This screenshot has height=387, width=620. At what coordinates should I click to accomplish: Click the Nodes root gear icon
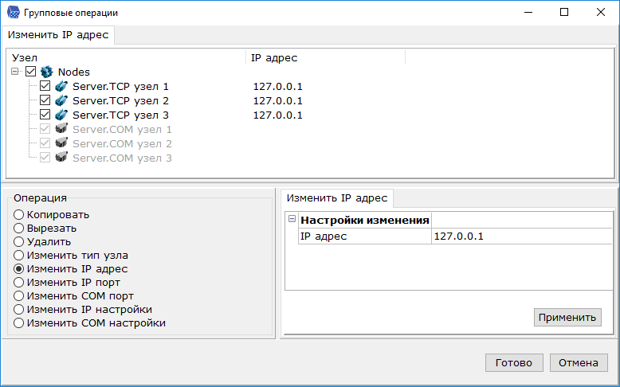[x=46, y=72]
